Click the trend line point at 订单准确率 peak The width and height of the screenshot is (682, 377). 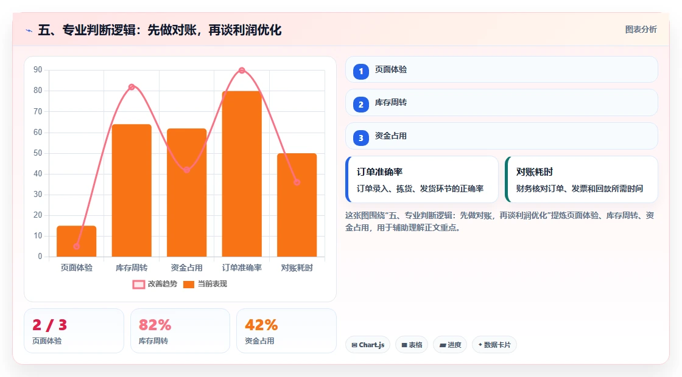click(x=242, y=71)
